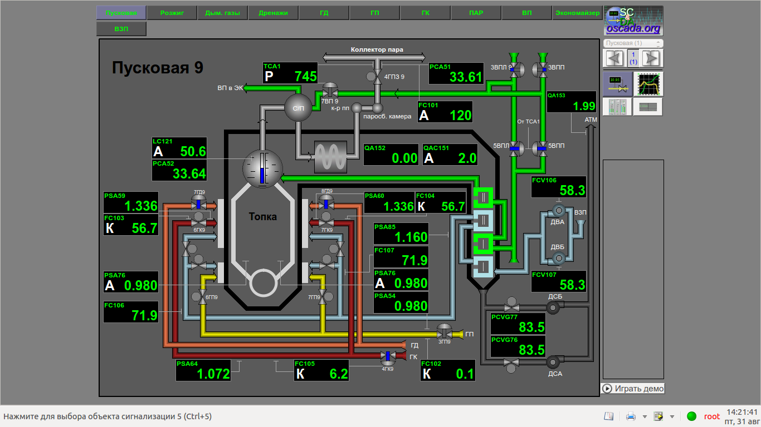Click the green connection status indicator

[692, 416]
